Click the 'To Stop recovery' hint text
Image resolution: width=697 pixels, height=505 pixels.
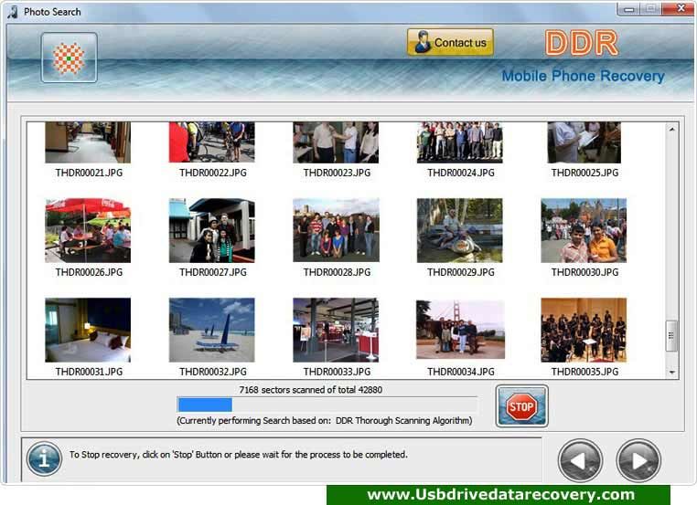[238, 455]
